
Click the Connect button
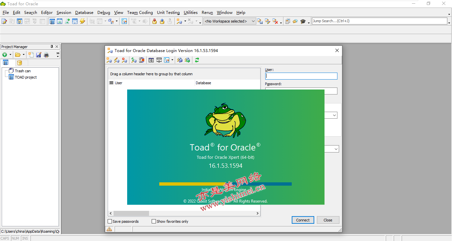pyautogui.click(x=303, y=220)
